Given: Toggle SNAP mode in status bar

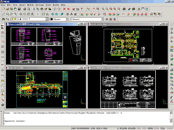Looking at the screenshot, I should [139, 128].
